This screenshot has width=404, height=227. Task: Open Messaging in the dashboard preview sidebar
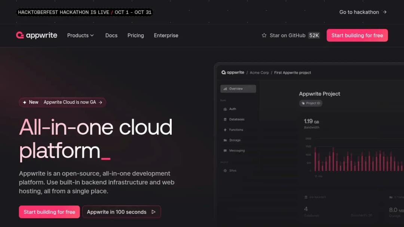[x=237, y=150]
